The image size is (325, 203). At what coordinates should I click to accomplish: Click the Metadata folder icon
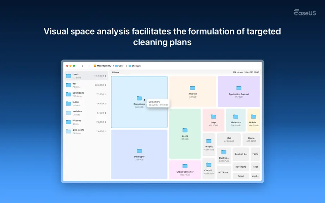(x=236, y=117)
